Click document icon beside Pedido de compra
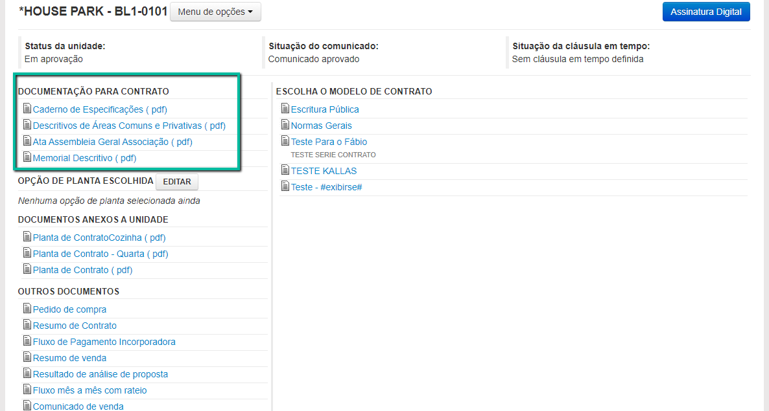The height and width of the screenshot is (411, 769). 27,309
